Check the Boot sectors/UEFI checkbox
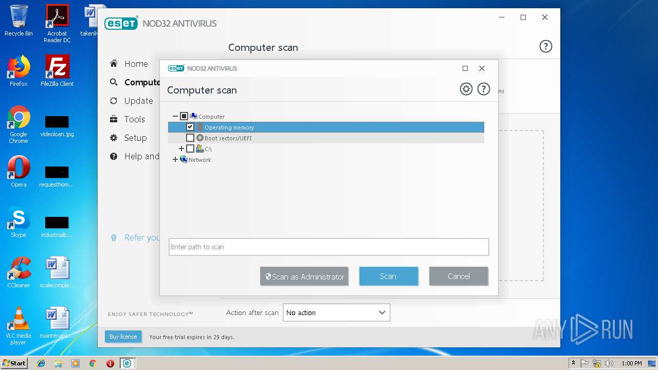 pyautogui.click(x=190, y=138)
